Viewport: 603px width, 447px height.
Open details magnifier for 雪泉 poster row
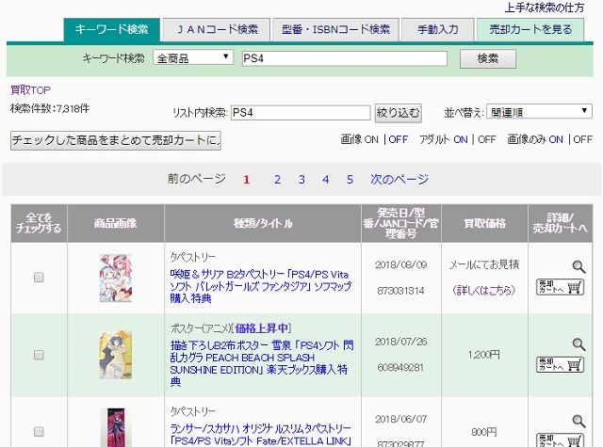pos(579,344)
